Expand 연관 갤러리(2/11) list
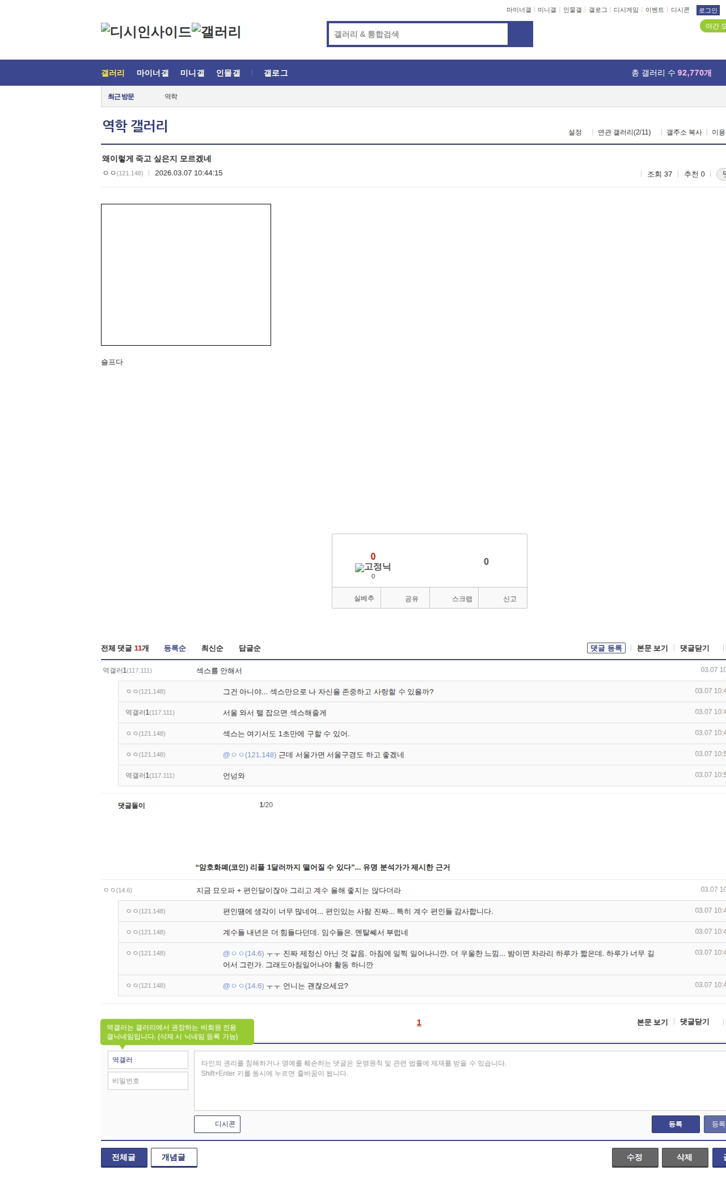 coord(624,132)
